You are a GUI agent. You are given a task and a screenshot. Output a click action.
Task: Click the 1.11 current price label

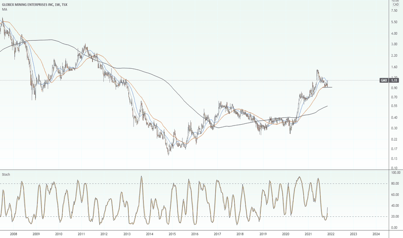point(394,80)
